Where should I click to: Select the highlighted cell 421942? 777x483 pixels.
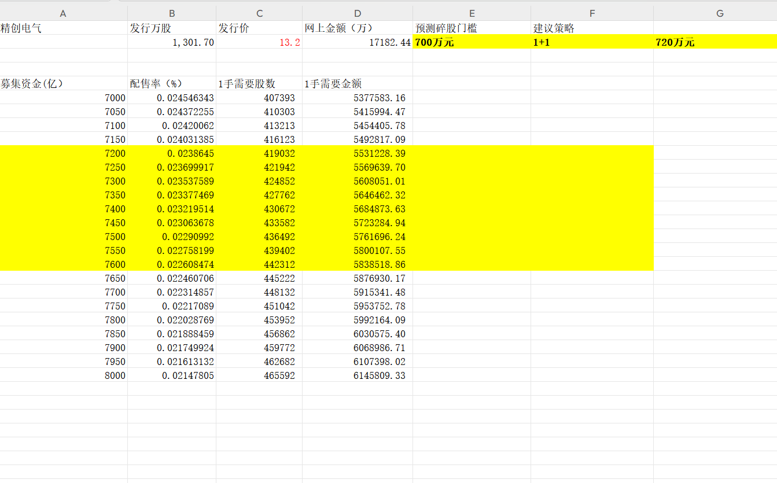[x=259, y=167]
